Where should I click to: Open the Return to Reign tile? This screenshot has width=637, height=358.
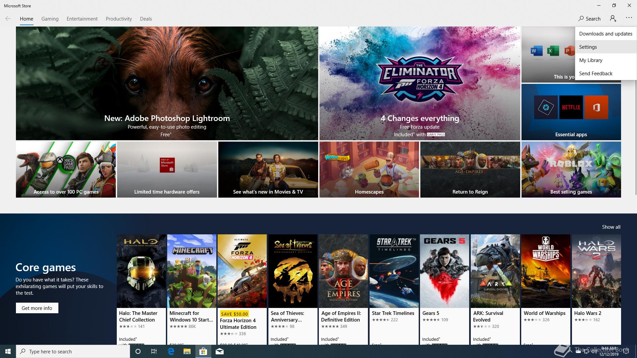pos(470,170)
